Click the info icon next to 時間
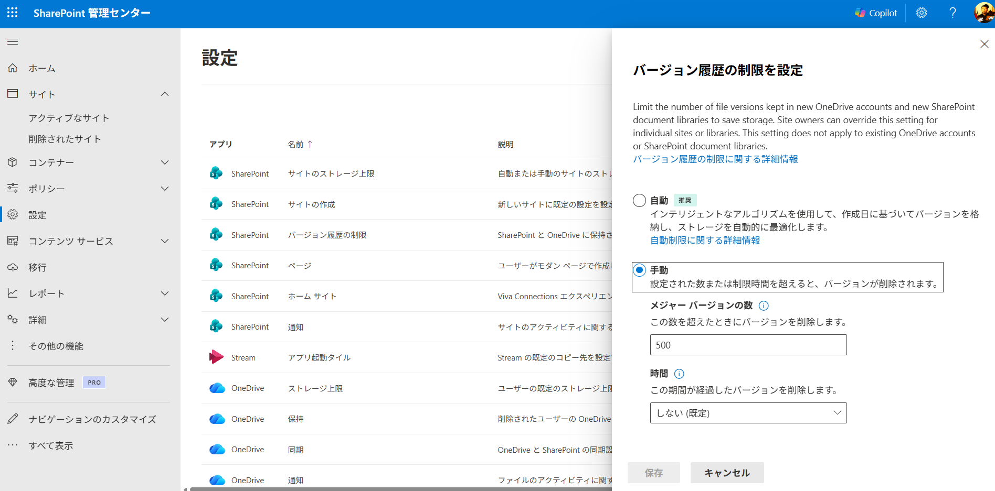 (679, 374)
